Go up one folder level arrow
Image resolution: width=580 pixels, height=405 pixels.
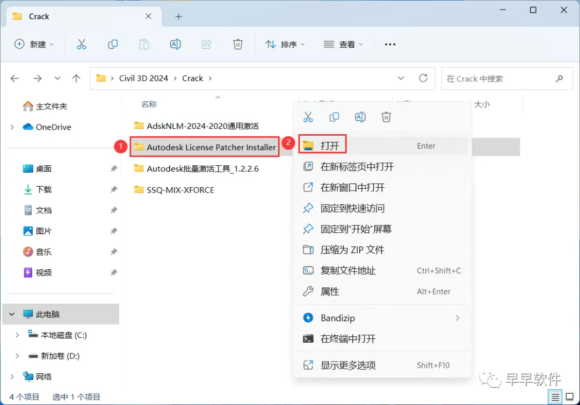[x=76, y=78]
